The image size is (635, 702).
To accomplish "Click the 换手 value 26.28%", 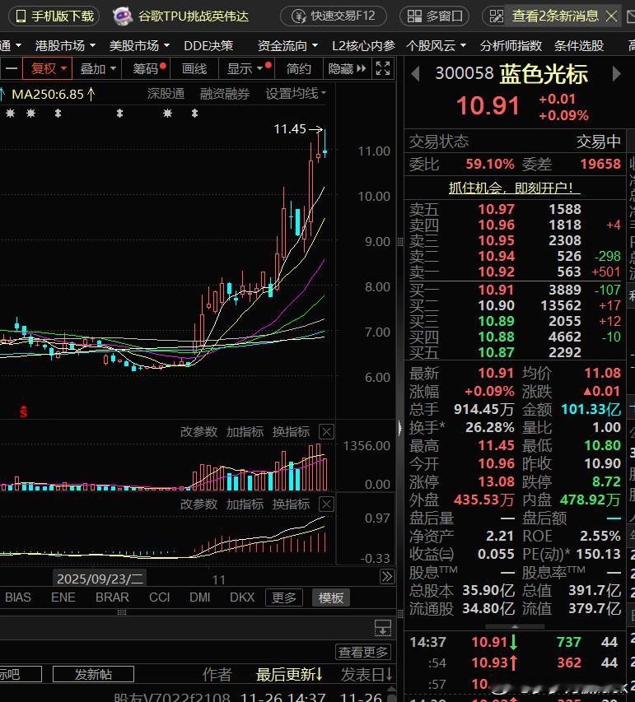I will (x=490, y=427).
